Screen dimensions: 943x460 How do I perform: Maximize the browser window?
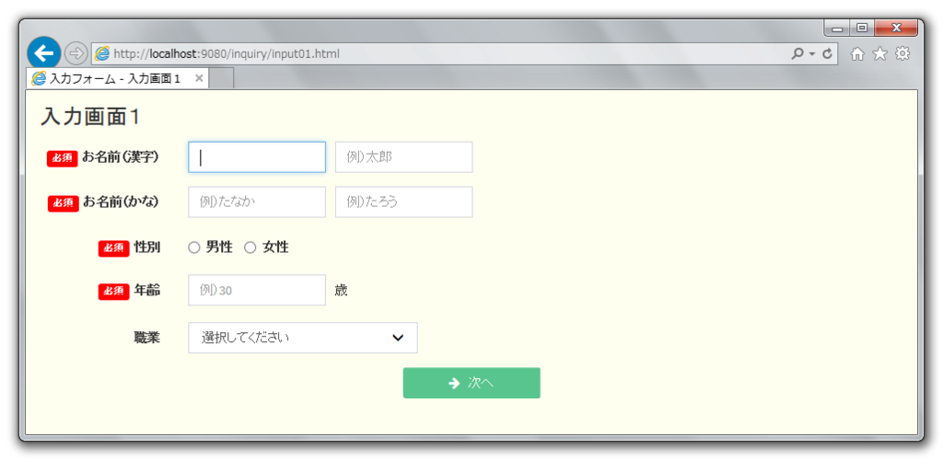(862, 28)
